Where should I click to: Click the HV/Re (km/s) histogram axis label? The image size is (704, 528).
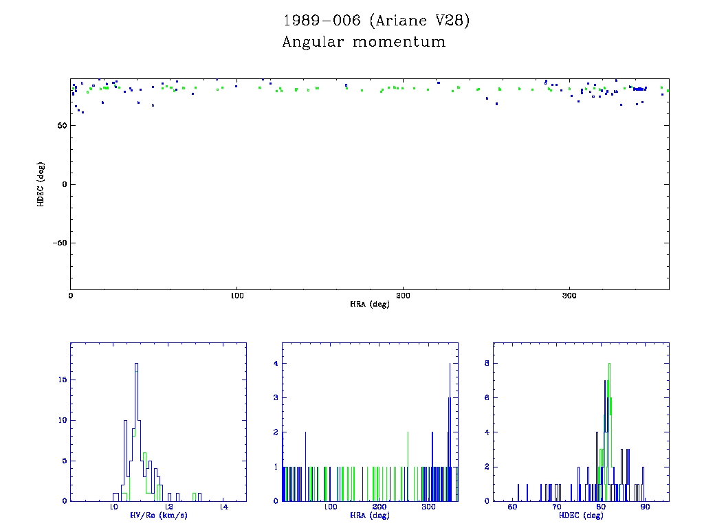(x=157, y=516)
